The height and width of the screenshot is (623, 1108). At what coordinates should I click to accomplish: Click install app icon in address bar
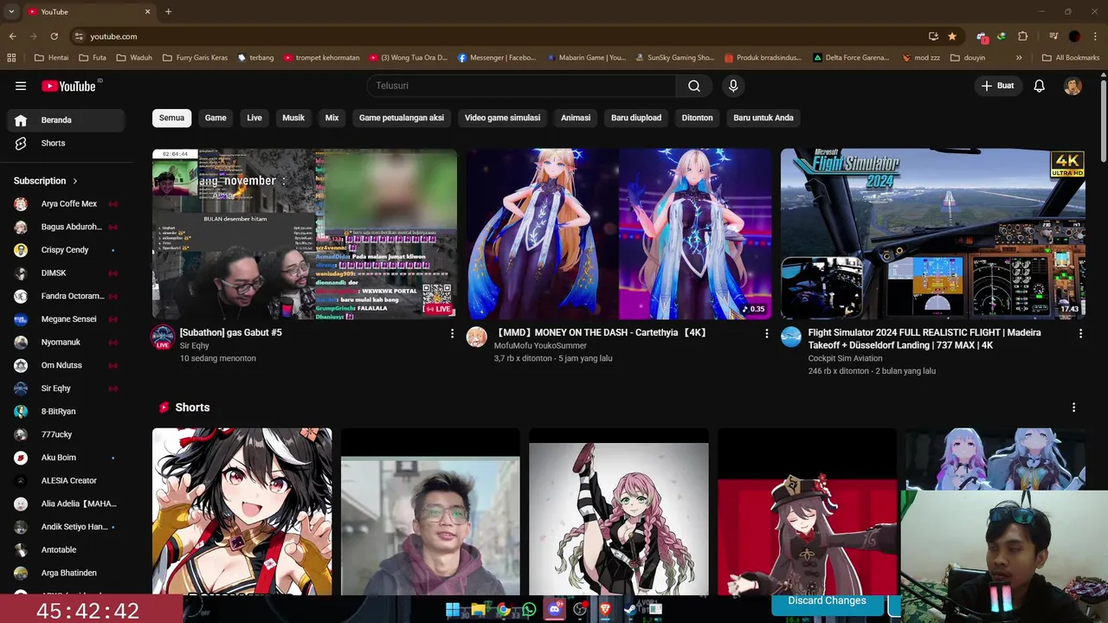click(x=933, y=36)
